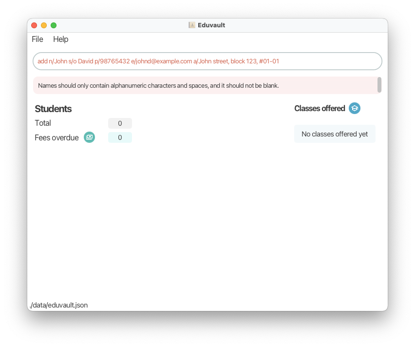Click the Fees overdue count badge
415x347 pixels.
coord(120,137)
